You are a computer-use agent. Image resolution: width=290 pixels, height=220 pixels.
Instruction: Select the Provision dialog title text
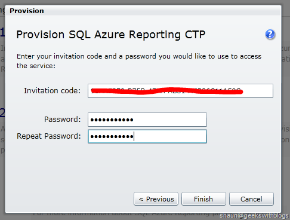coord(27,11)
